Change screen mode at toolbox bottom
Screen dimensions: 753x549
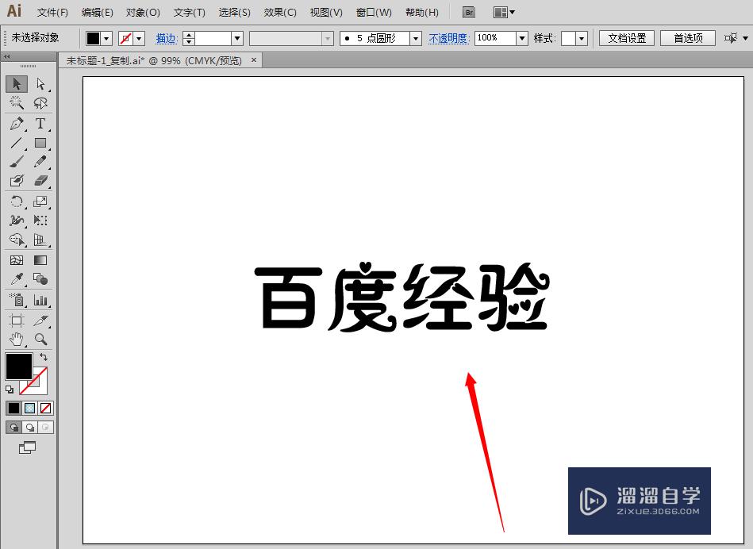pyautogui.click(x=27, y=447)
